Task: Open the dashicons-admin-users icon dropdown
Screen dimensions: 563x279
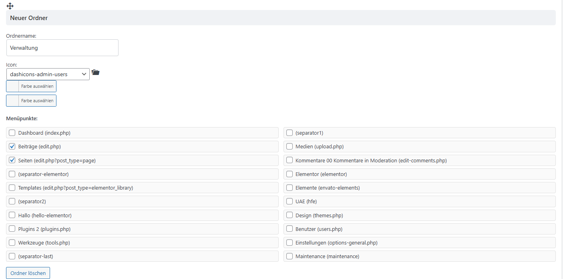Action: coord(48,74)
